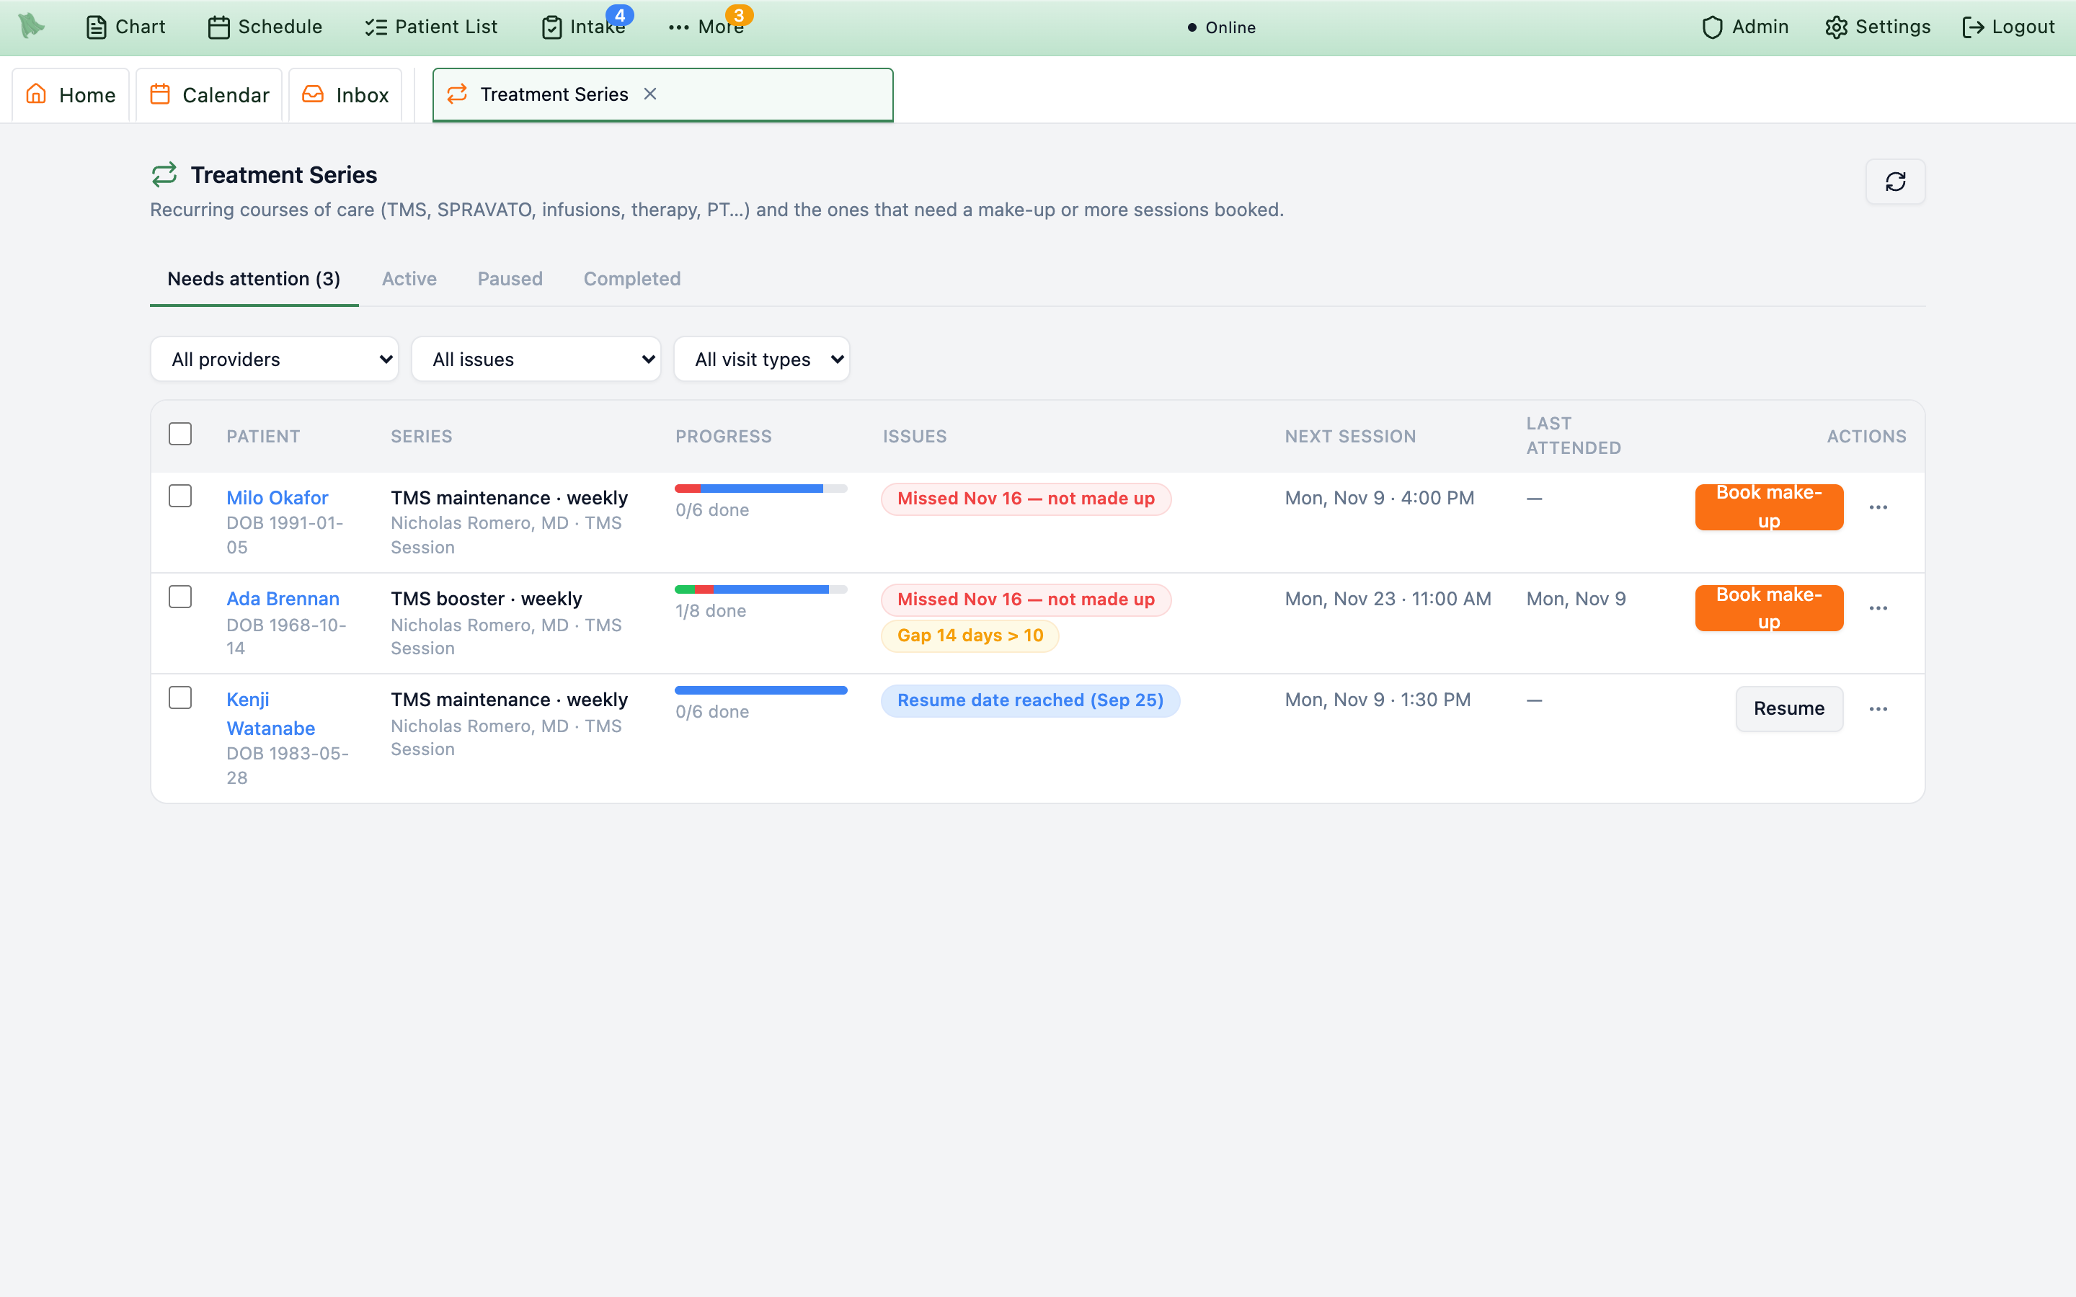
Task: Book make-up for Milo Okafor
Action: tap(1769, 507)
